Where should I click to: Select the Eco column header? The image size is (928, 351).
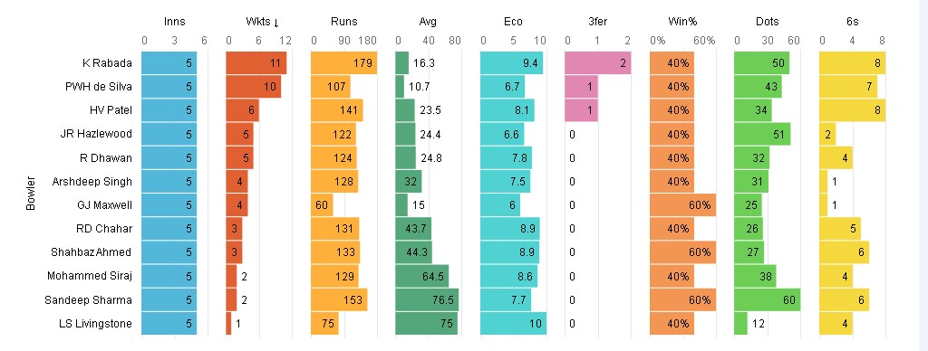coord(513,22)
